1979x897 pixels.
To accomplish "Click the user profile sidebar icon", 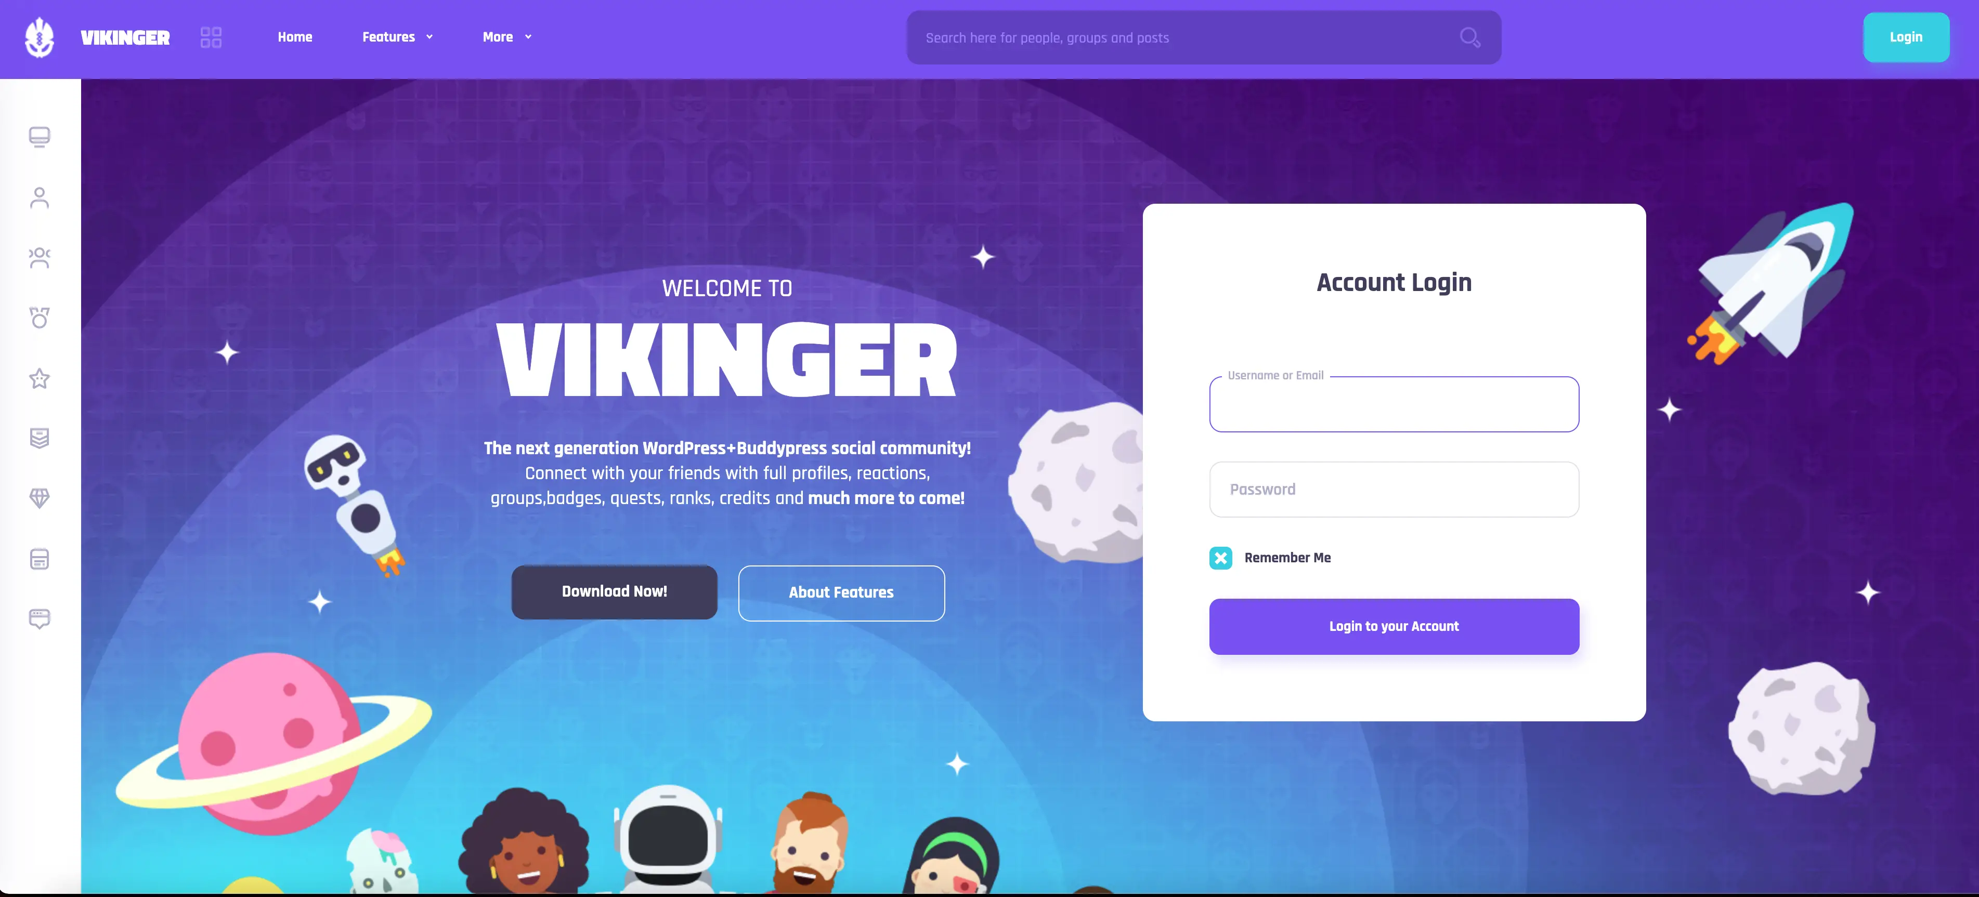I will (x=38, y=197).
